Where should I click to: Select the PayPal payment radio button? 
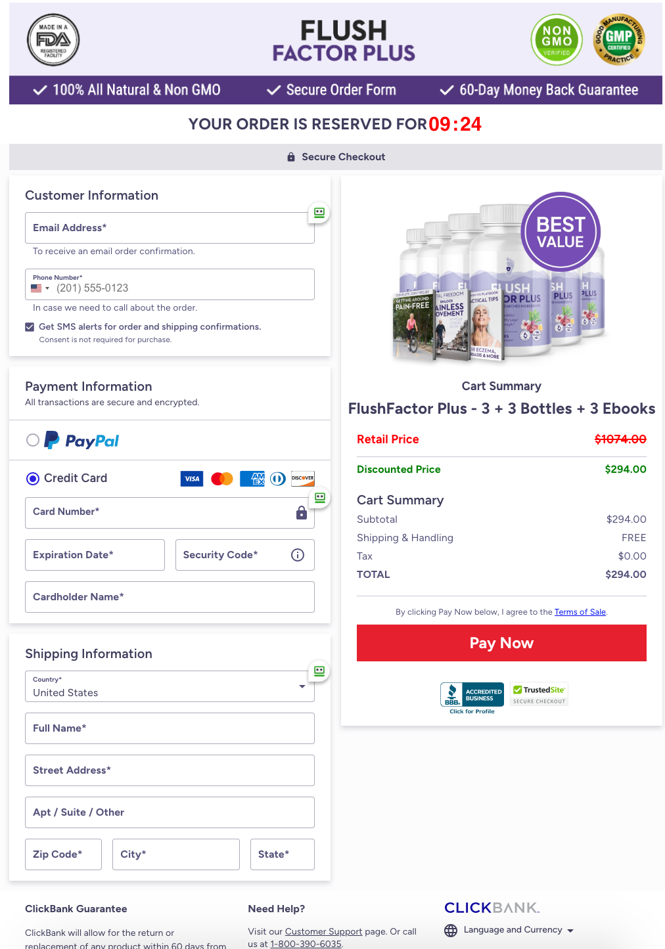tap(32, 440)
